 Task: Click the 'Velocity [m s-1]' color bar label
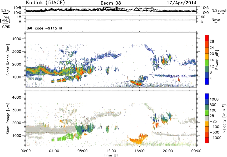(224, 118)
